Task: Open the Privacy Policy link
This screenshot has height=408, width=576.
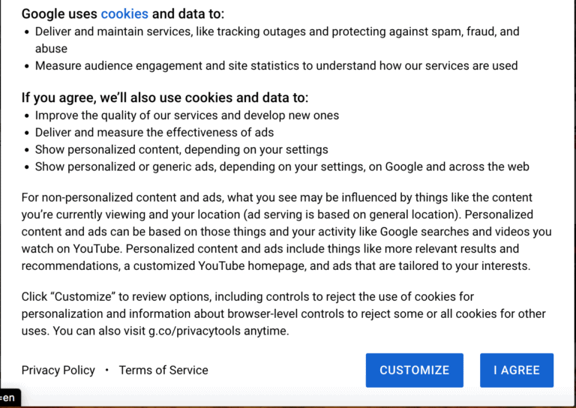Action: pos(58,370)
